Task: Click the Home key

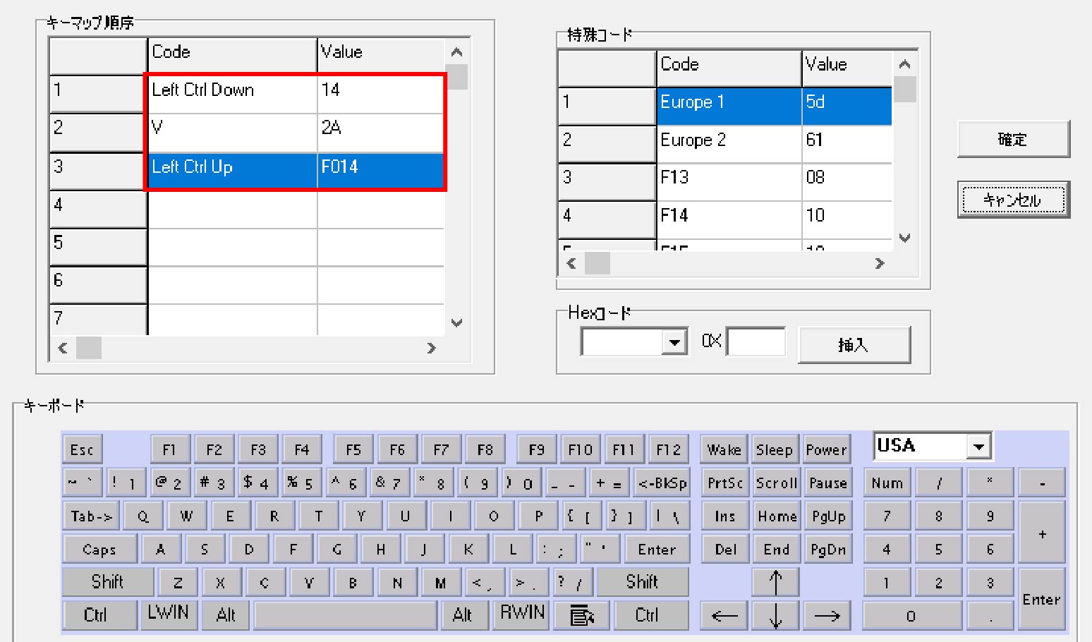Action: pos(776,516)
